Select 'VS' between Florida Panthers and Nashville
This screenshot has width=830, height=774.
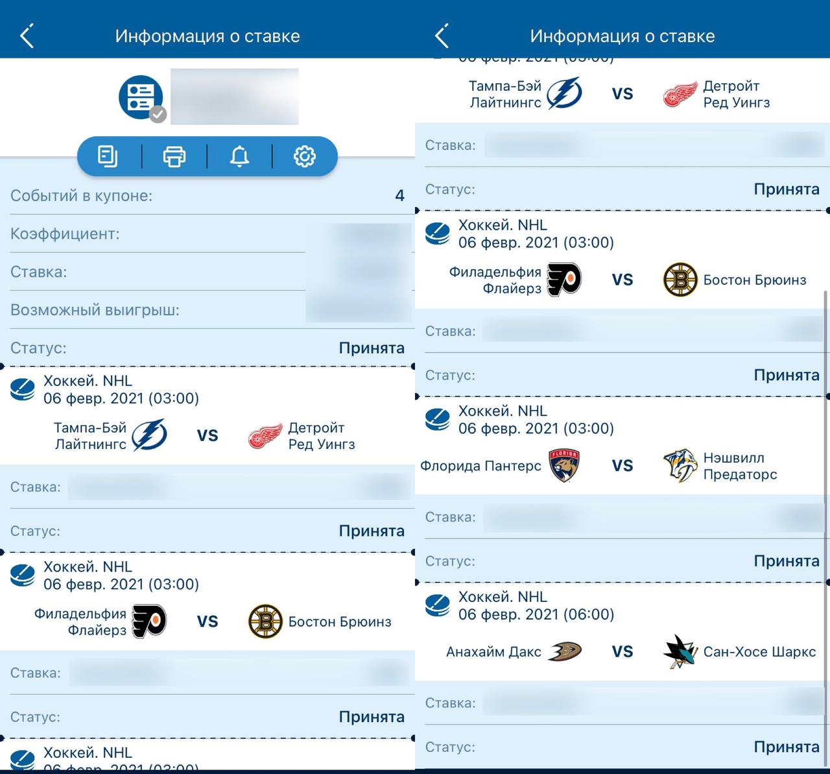click(x=622, y=466)
